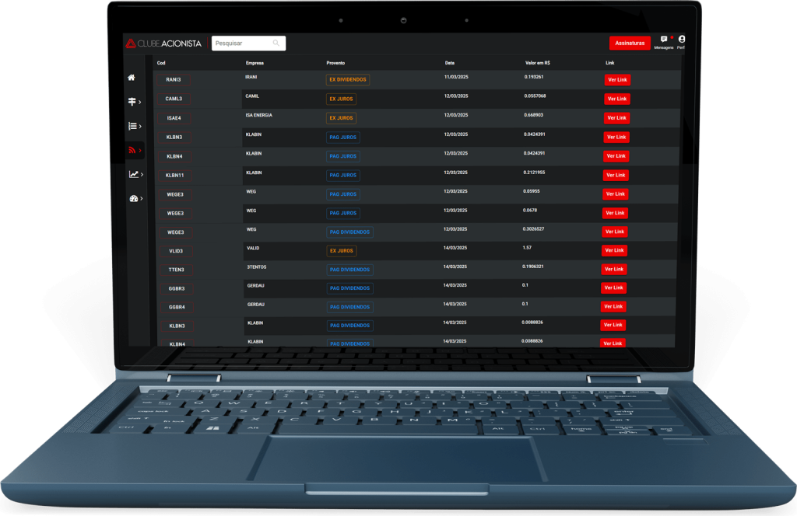Click the value 0.2121955
Viewport: 797px width, 516px height.
534,173
